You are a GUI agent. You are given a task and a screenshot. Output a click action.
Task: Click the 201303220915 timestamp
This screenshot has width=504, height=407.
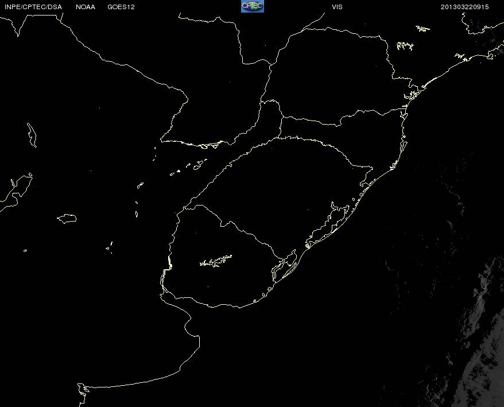coord(465,7)
